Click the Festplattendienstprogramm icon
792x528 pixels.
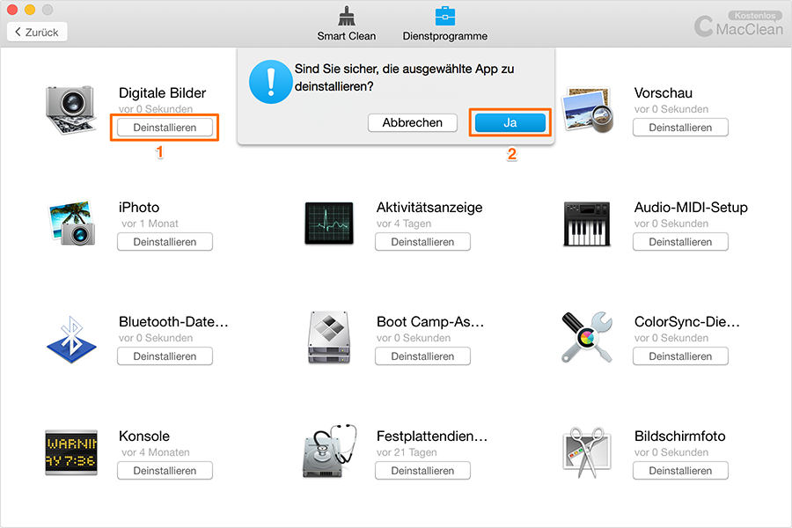pos(329,451)
